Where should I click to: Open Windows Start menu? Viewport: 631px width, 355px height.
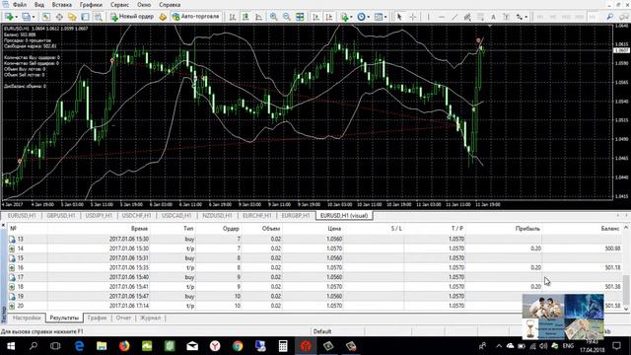[x=11, y=346]
